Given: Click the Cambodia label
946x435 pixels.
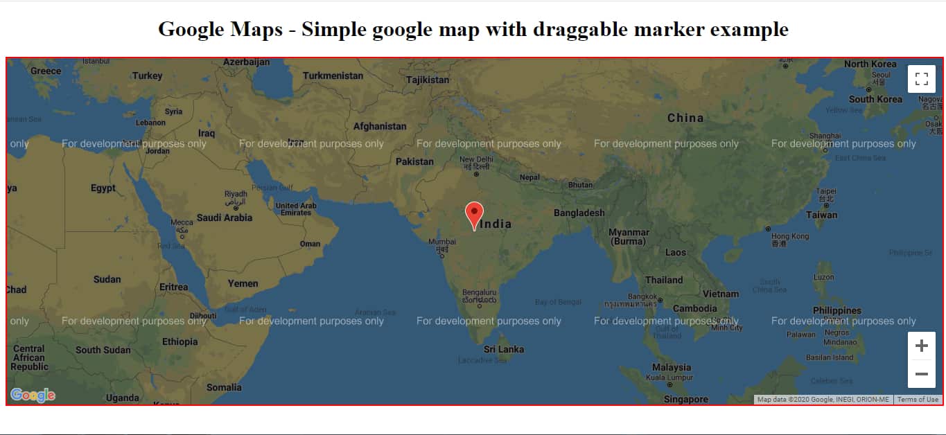Looking at the screenshot, I should 695,308.
